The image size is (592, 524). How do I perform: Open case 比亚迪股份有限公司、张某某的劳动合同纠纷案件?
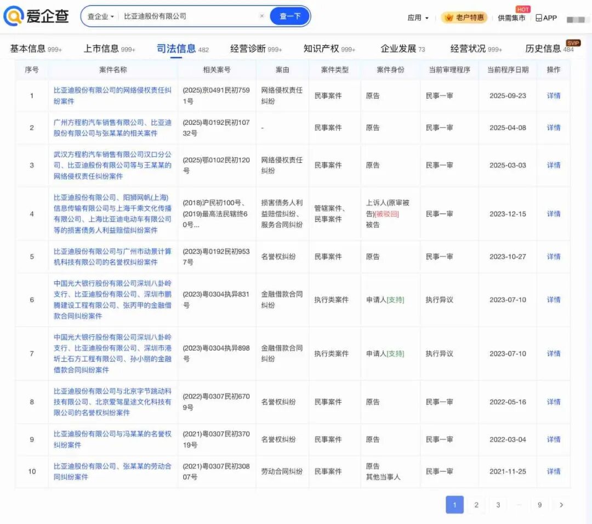pos(112,471)
